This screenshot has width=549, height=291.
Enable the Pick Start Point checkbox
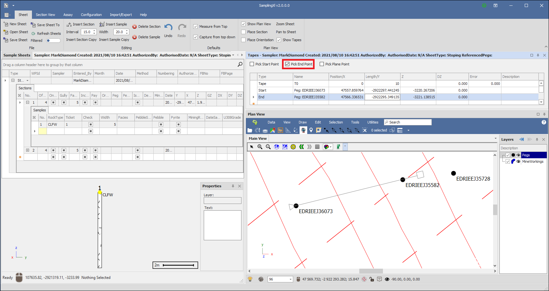pos(252,64)
